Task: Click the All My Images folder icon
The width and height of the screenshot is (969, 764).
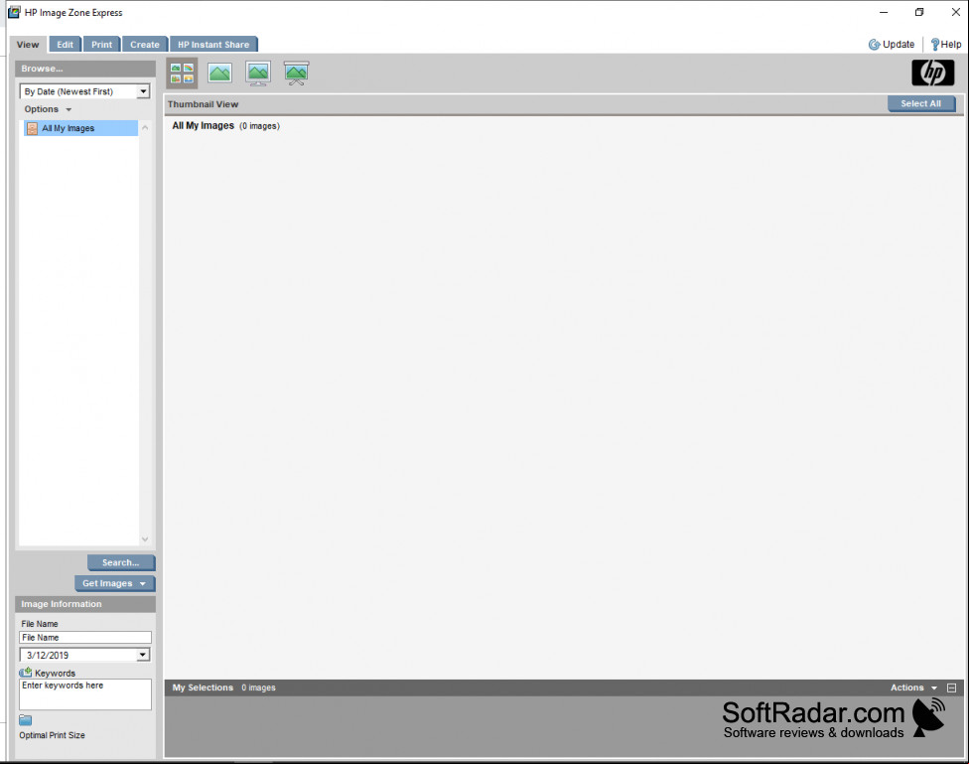Action: [32, 129]
